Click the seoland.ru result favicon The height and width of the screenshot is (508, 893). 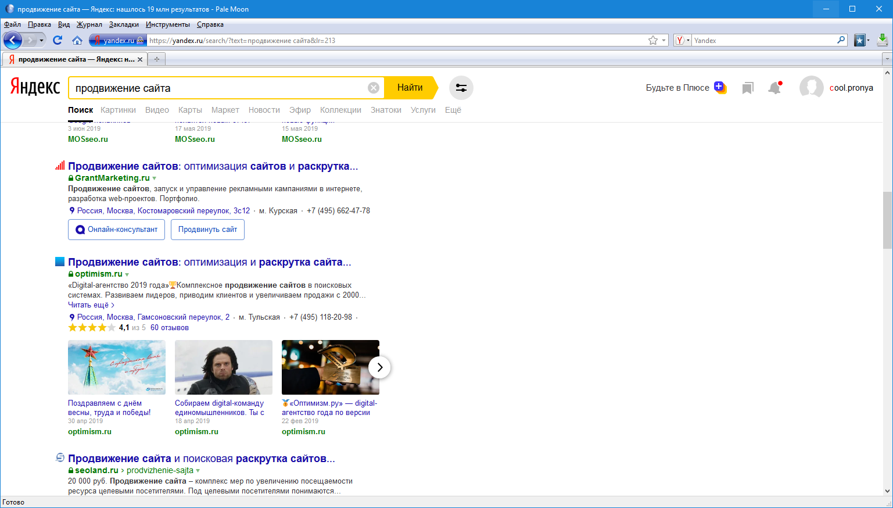point(60,458)
